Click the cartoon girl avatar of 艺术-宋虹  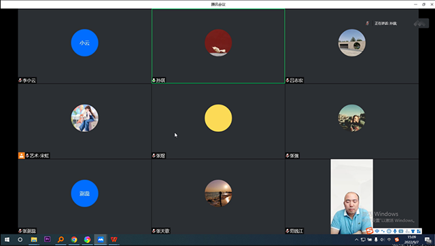click(x=84, y=118)
